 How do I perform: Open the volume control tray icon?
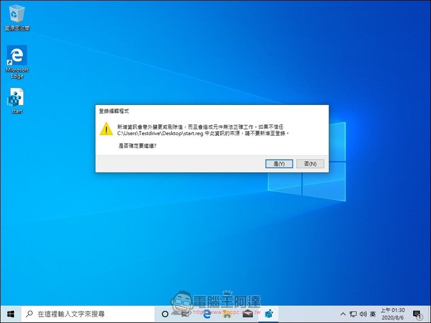363,314
